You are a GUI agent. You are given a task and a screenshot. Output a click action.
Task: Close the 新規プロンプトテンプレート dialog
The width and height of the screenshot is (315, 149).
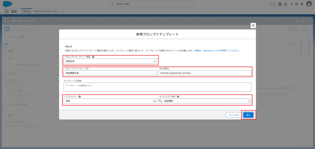(x=253, y=25)
